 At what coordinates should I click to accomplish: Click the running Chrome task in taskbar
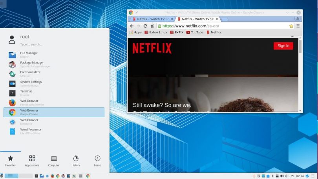click(x=88, y=176)
